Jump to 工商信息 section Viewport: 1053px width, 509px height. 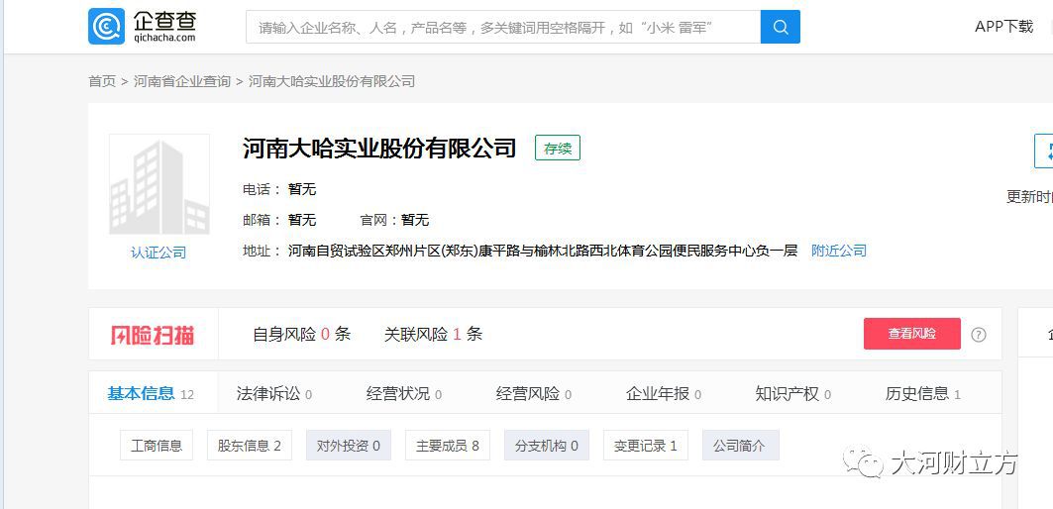[x=157, y=446]
